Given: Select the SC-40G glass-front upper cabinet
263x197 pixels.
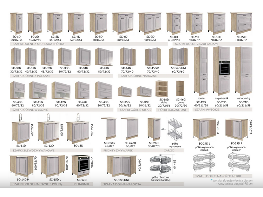Looking at the screenshot, I should click(x=17, y=90).
